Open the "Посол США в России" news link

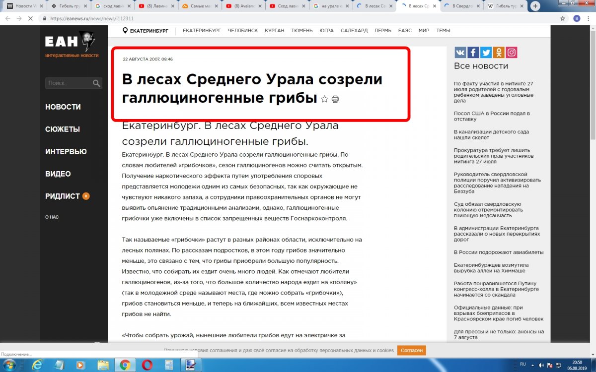tap(492, 116)
